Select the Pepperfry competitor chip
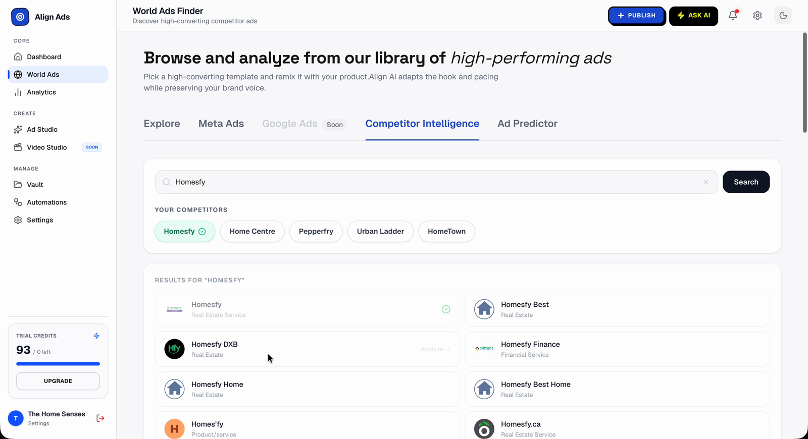 click(x=316, y=232)
